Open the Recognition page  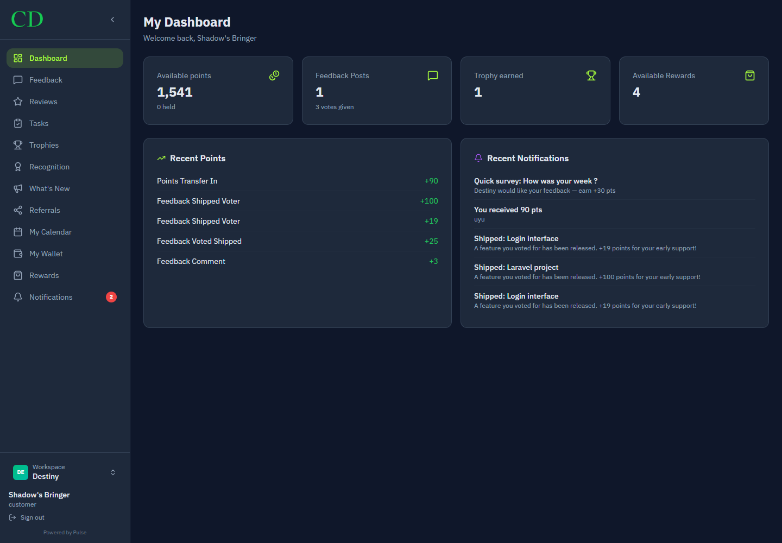pyautogui.click(x=65, y=167)
